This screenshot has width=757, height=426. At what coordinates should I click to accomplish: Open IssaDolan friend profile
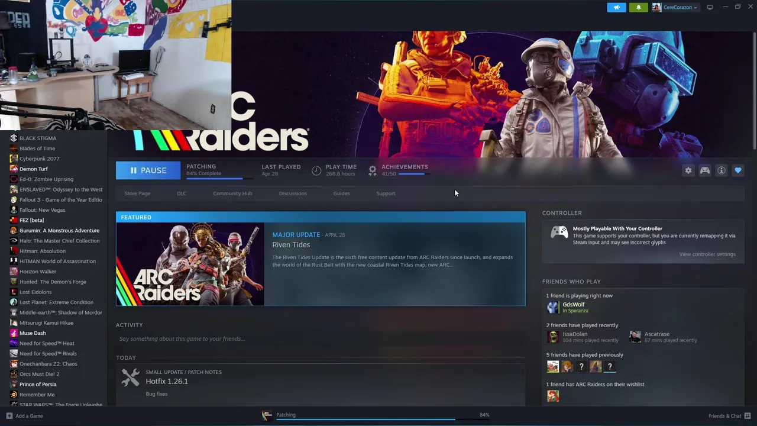[x=575, y=334]
